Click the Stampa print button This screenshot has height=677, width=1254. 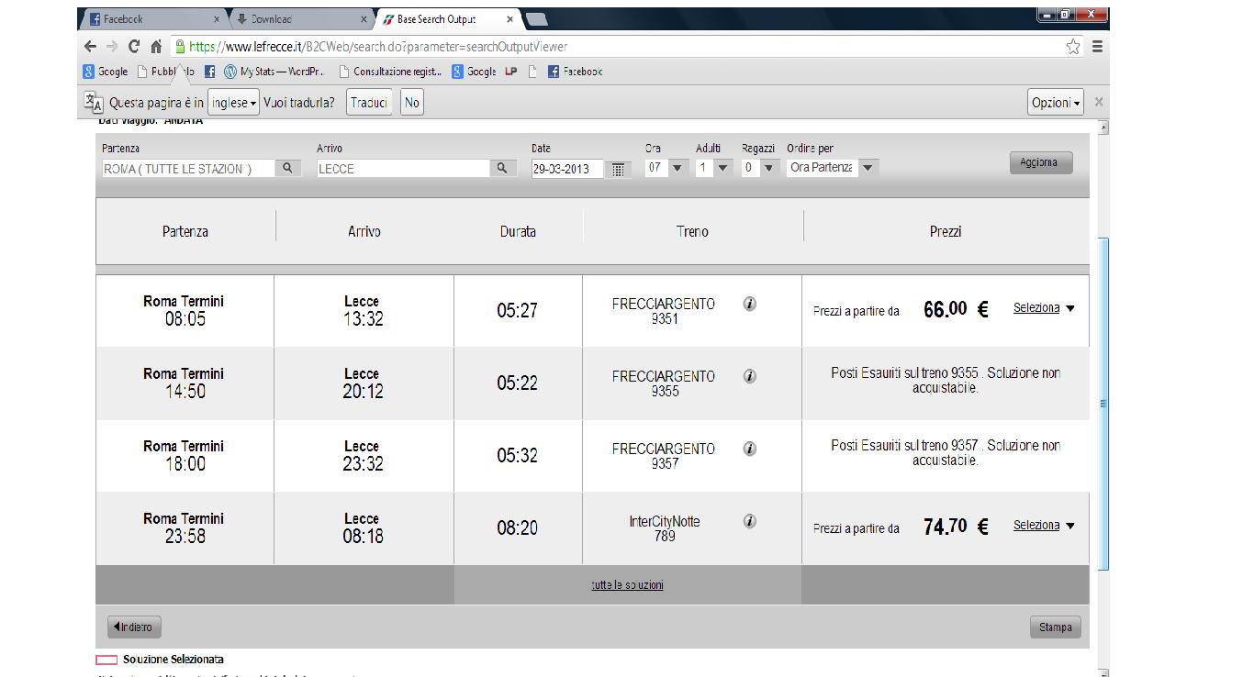(1055, 627)
